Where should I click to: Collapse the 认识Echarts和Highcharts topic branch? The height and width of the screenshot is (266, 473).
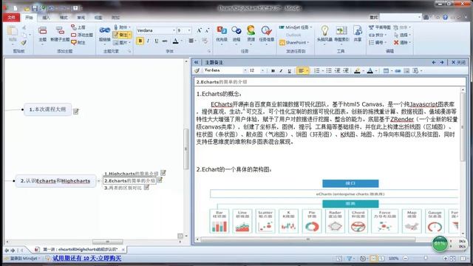(98, 181)
